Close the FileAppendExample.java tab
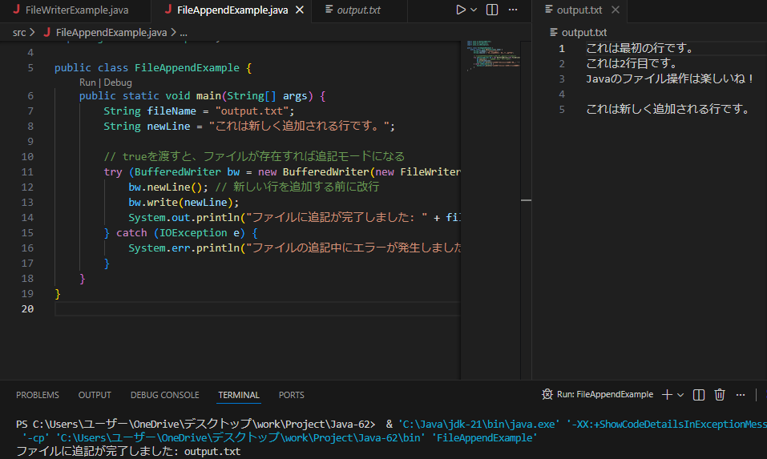 [x=300, y=10]
